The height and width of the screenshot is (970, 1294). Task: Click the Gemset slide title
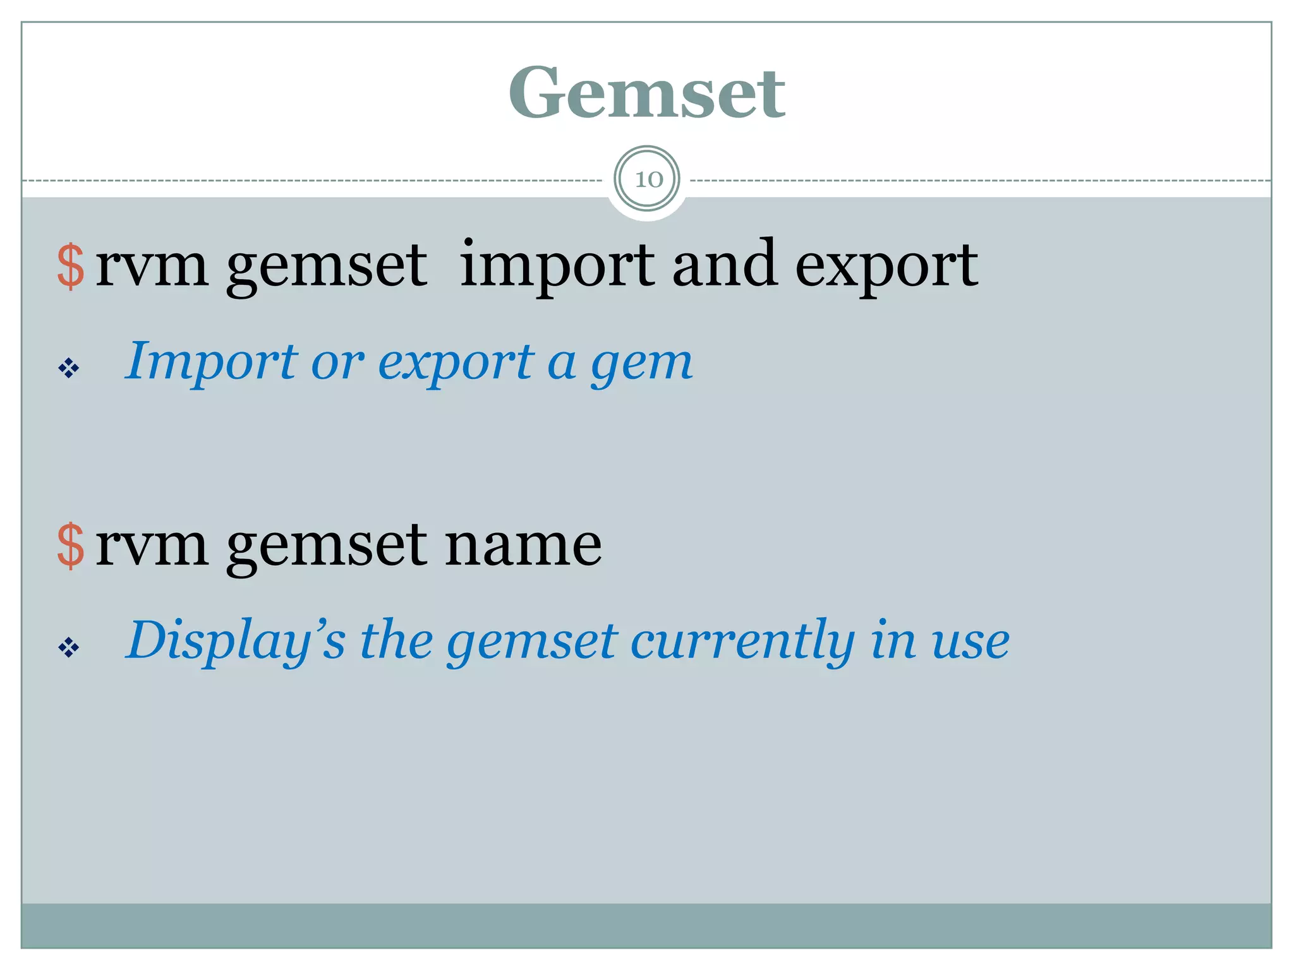[646, 93]
